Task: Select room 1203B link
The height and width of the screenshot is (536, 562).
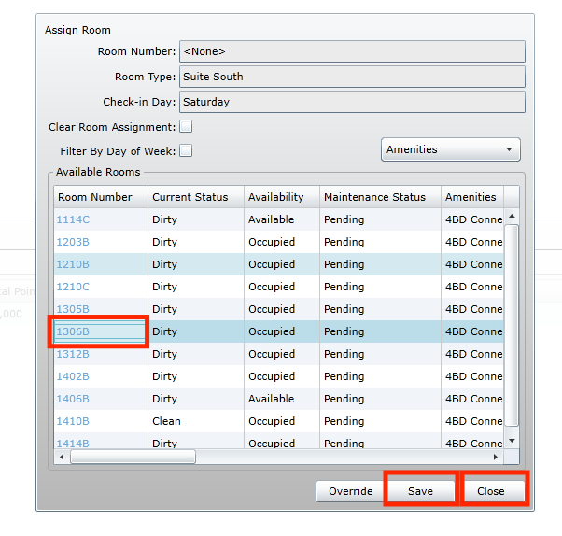Action: click(73, 242)
